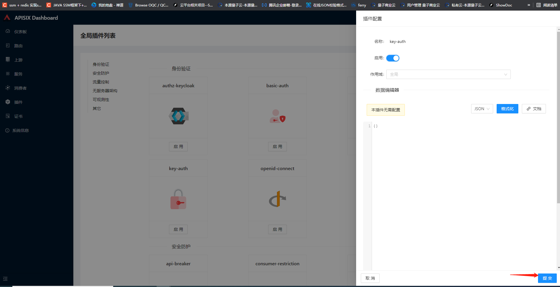
Task: Click the 插件 cube icon
Action: click(x=8, y=102)
